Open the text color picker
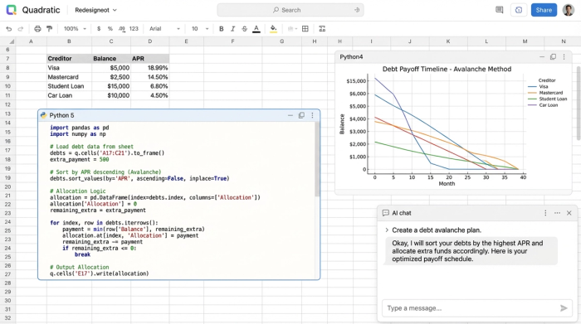581x324 pixels. 256,29
